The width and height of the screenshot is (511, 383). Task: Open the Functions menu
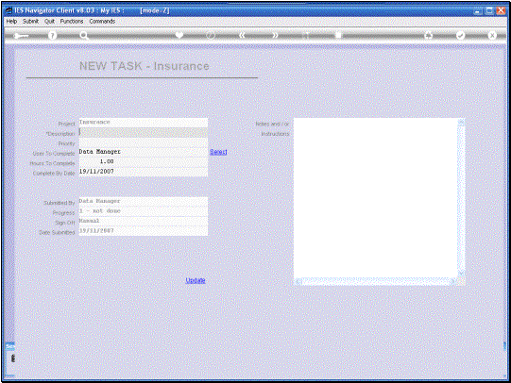(x=72, y=21)
